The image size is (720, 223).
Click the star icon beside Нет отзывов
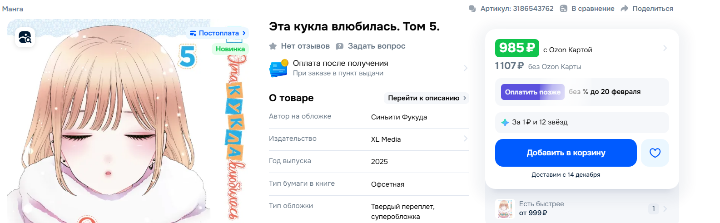pyautogui.click(x=273, y=46)
